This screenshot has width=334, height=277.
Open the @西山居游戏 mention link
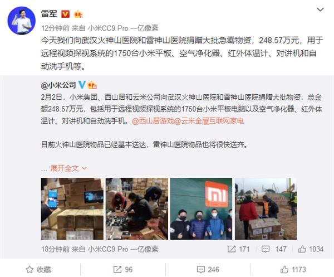[153, 121]
